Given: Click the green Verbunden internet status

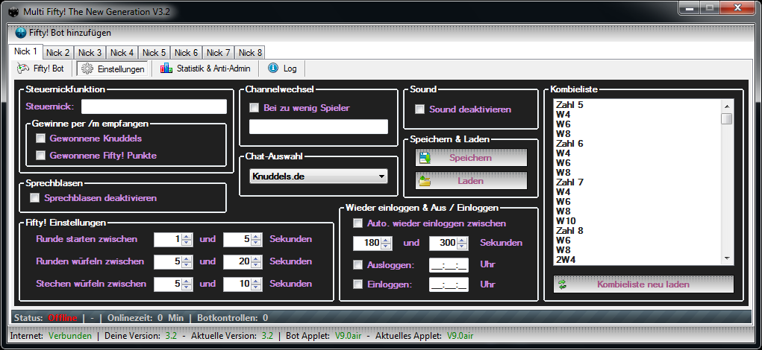Looking at the screenshot, I should (x=70, y=335).
